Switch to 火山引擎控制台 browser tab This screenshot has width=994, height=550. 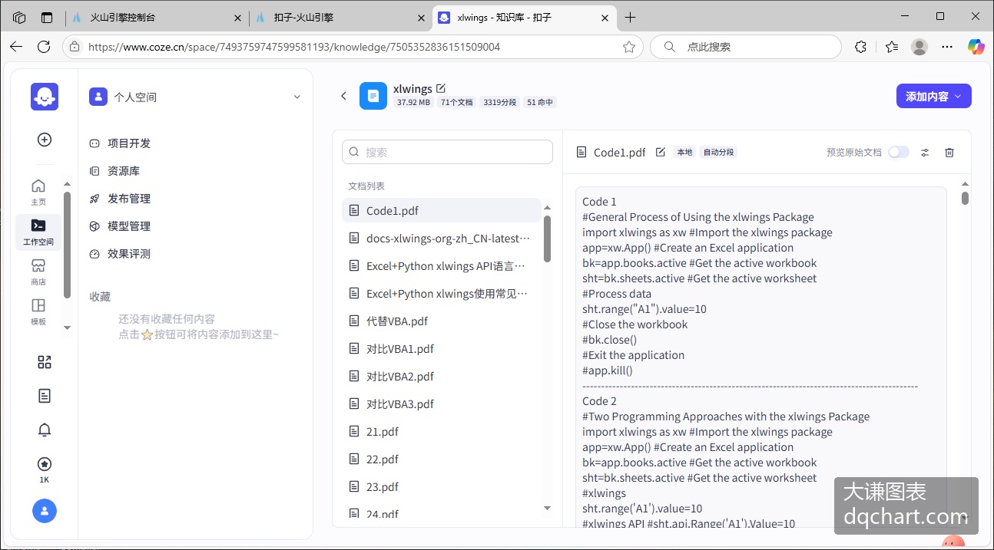tap(157, 17)
